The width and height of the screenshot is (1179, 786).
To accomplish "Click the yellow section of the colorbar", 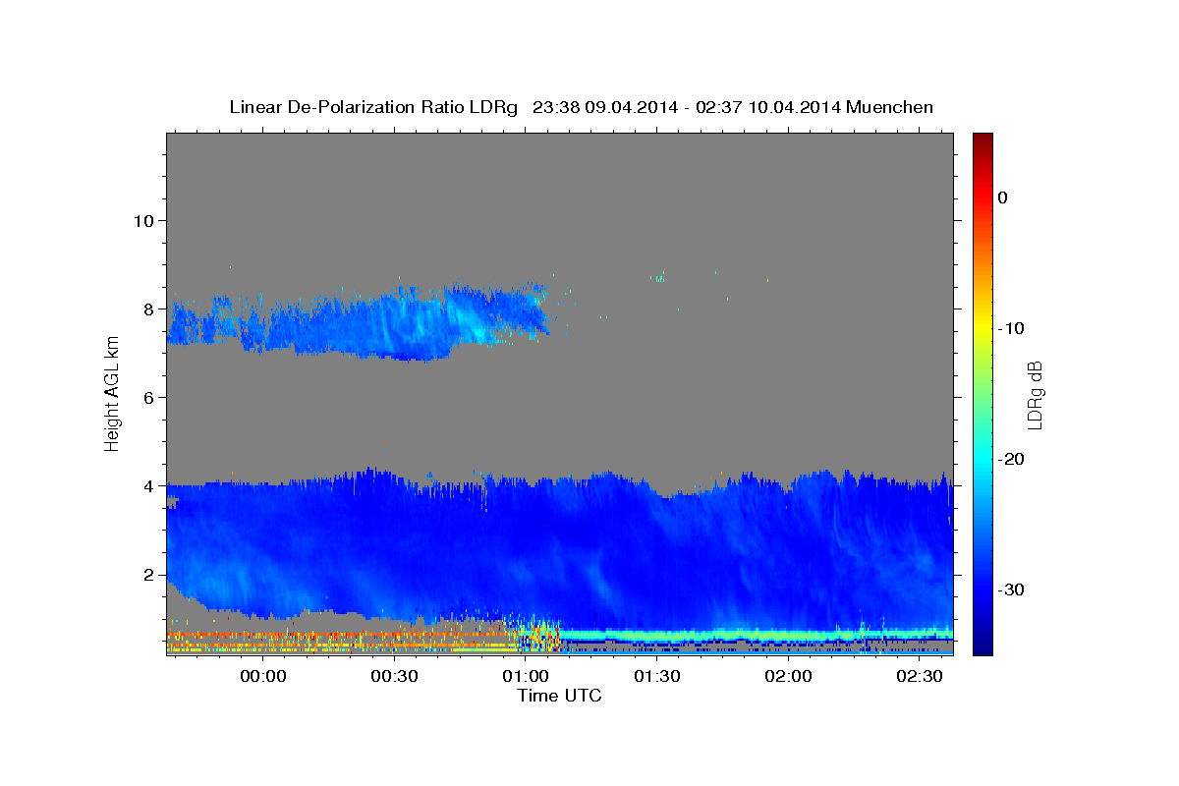I will click(x=982, y=324).
